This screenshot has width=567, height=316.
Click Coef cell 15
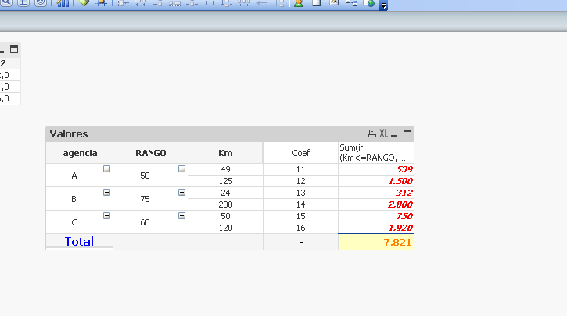point(300,216)
